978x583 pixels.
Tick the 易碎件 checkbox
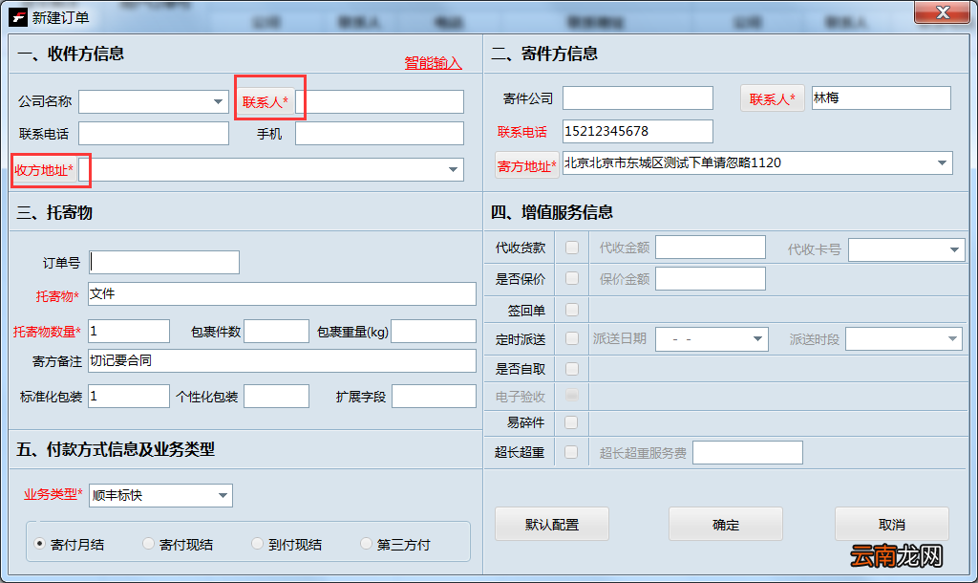coord(571,422)
